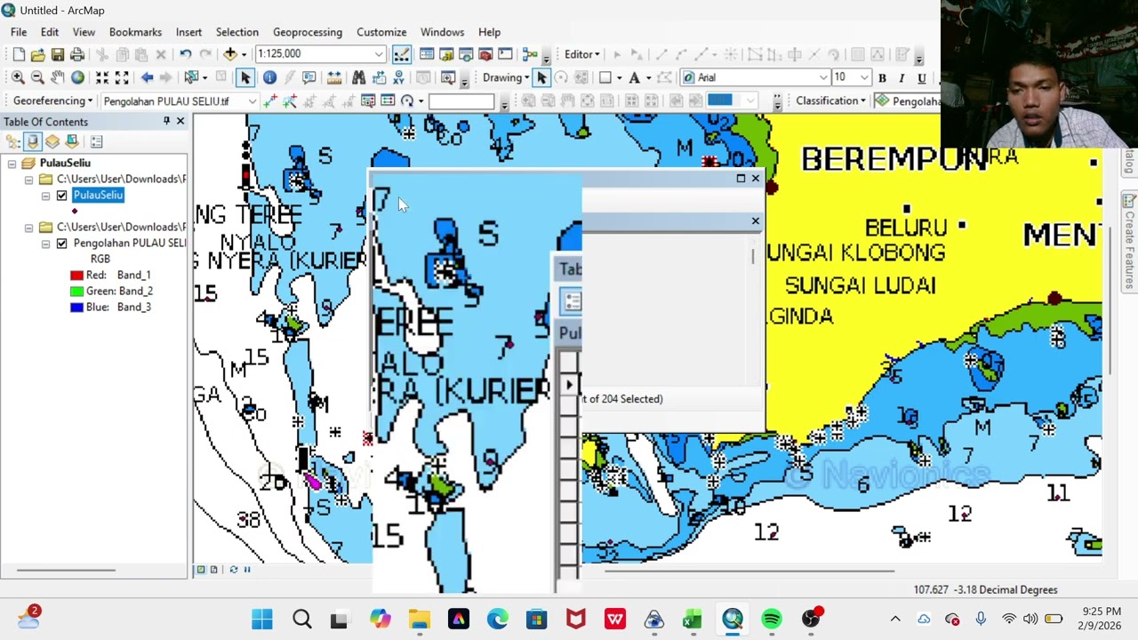Open the View menu
The height and width of the screenshot is (640, 1138).
84,32
